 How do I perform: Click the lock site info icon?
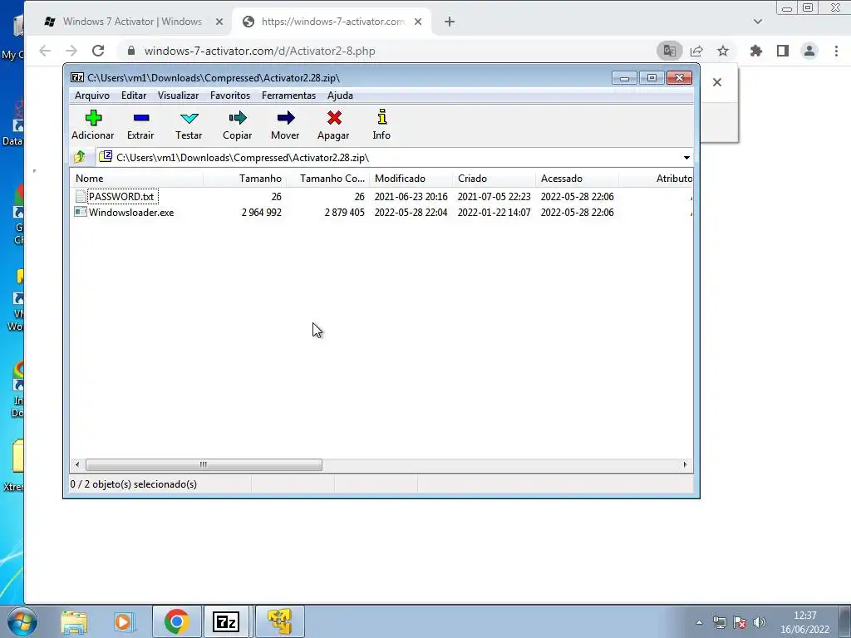coord(130,51)
